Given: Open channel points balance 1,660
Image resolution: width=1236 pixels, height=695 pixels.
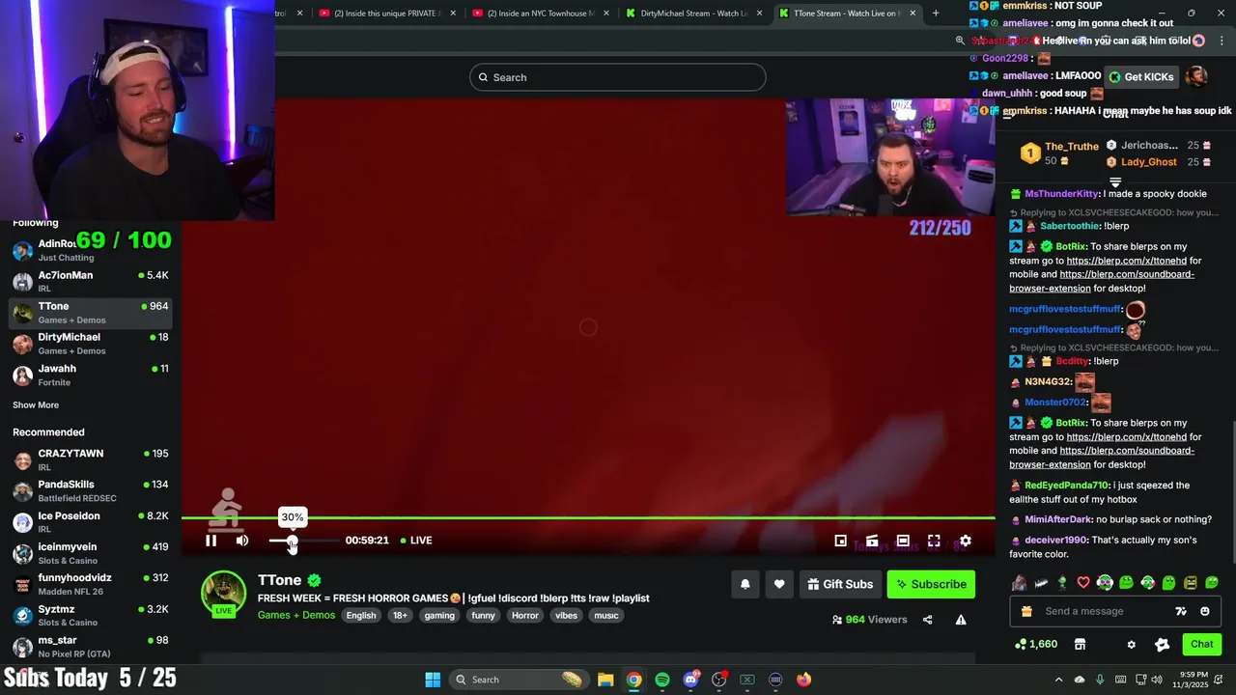Looking at the screenshot, I should 1035,644.
